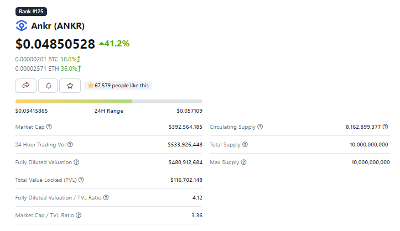This screenshot has height=231, width=400.
Task: Click the Market Cap/TVL ratio value 3.36
Action: 197,215
